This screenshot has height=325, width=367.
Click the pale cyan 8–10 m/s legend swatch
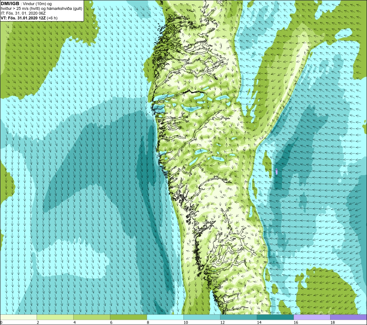tap(165, 317)
